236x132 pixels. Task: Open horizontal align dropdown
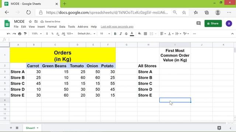tap(163, 34)
